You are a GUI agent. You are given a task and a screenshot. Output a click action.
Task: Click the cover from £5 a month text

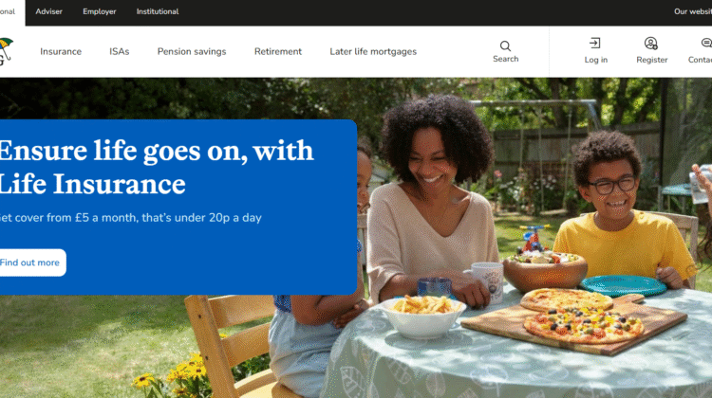tap(131, 218)
